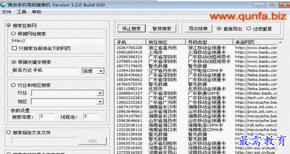The width and height of the screenshot is (290, 154).
Task: Expand the 地区 dropdown list
Action: [100, 102]
